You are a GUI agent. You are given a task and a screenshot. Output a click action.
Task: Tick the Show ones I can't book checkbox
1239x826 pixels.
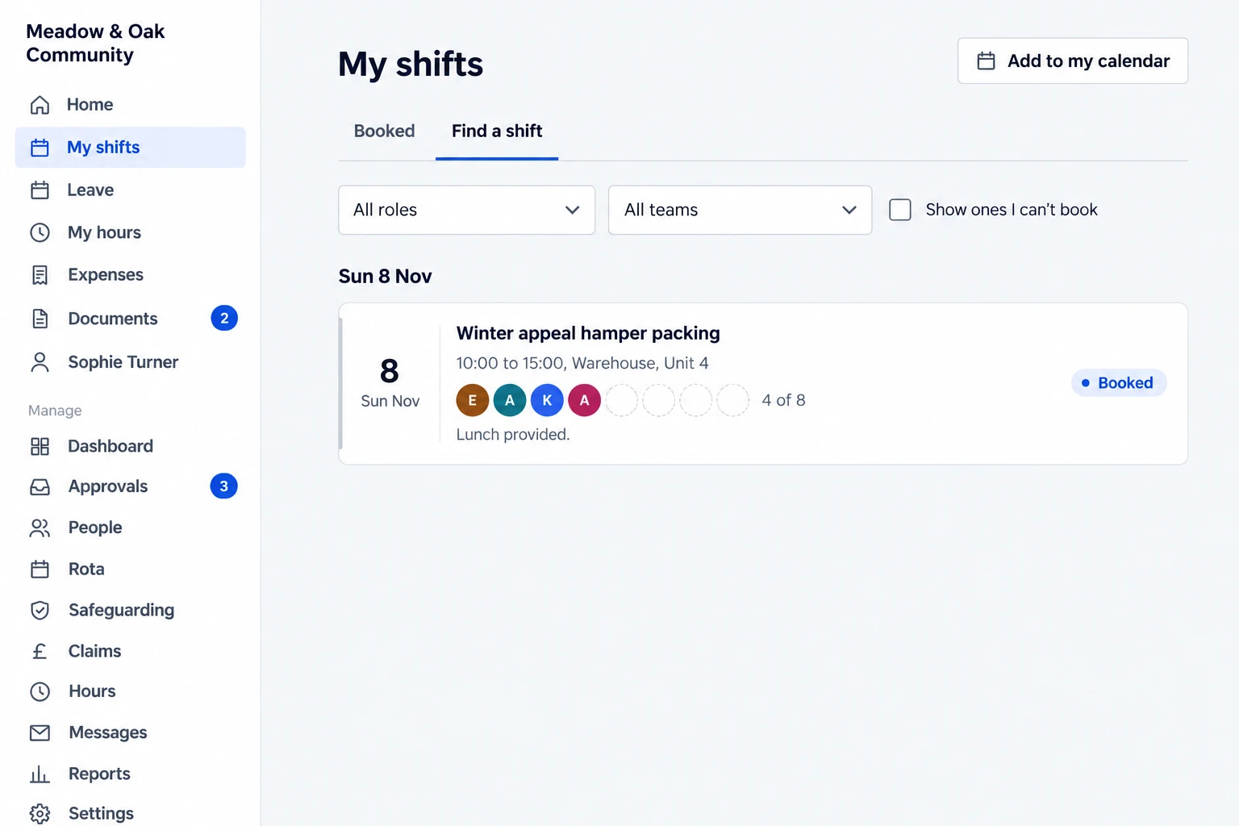pos(900,210)
